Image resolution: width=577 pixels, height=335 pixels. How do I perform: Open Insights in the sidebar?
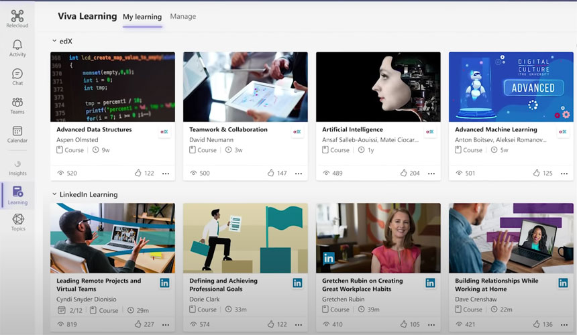pos(17,167)
